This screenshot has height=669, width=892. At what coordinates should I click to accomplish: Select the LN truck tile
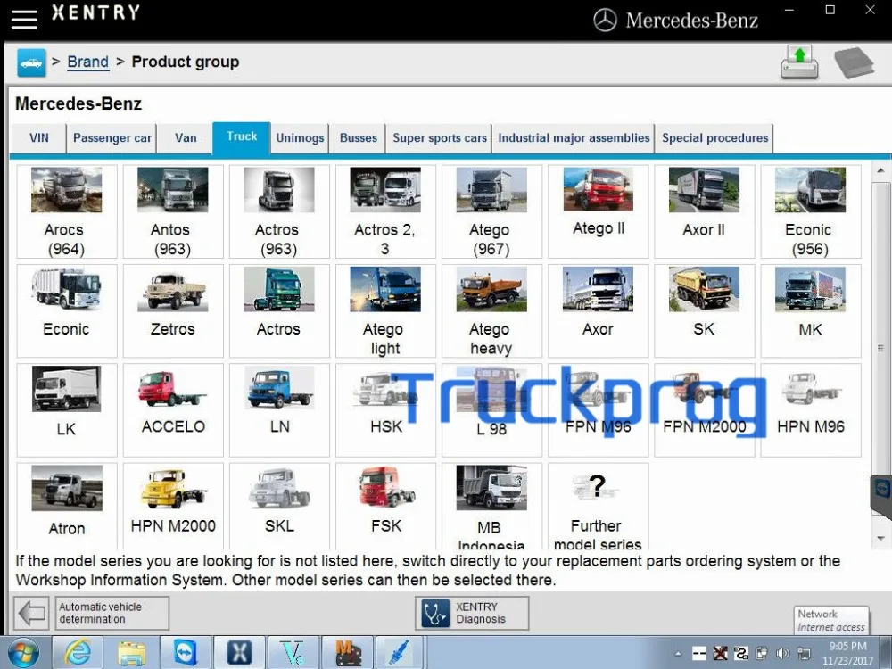click(279, 410)
